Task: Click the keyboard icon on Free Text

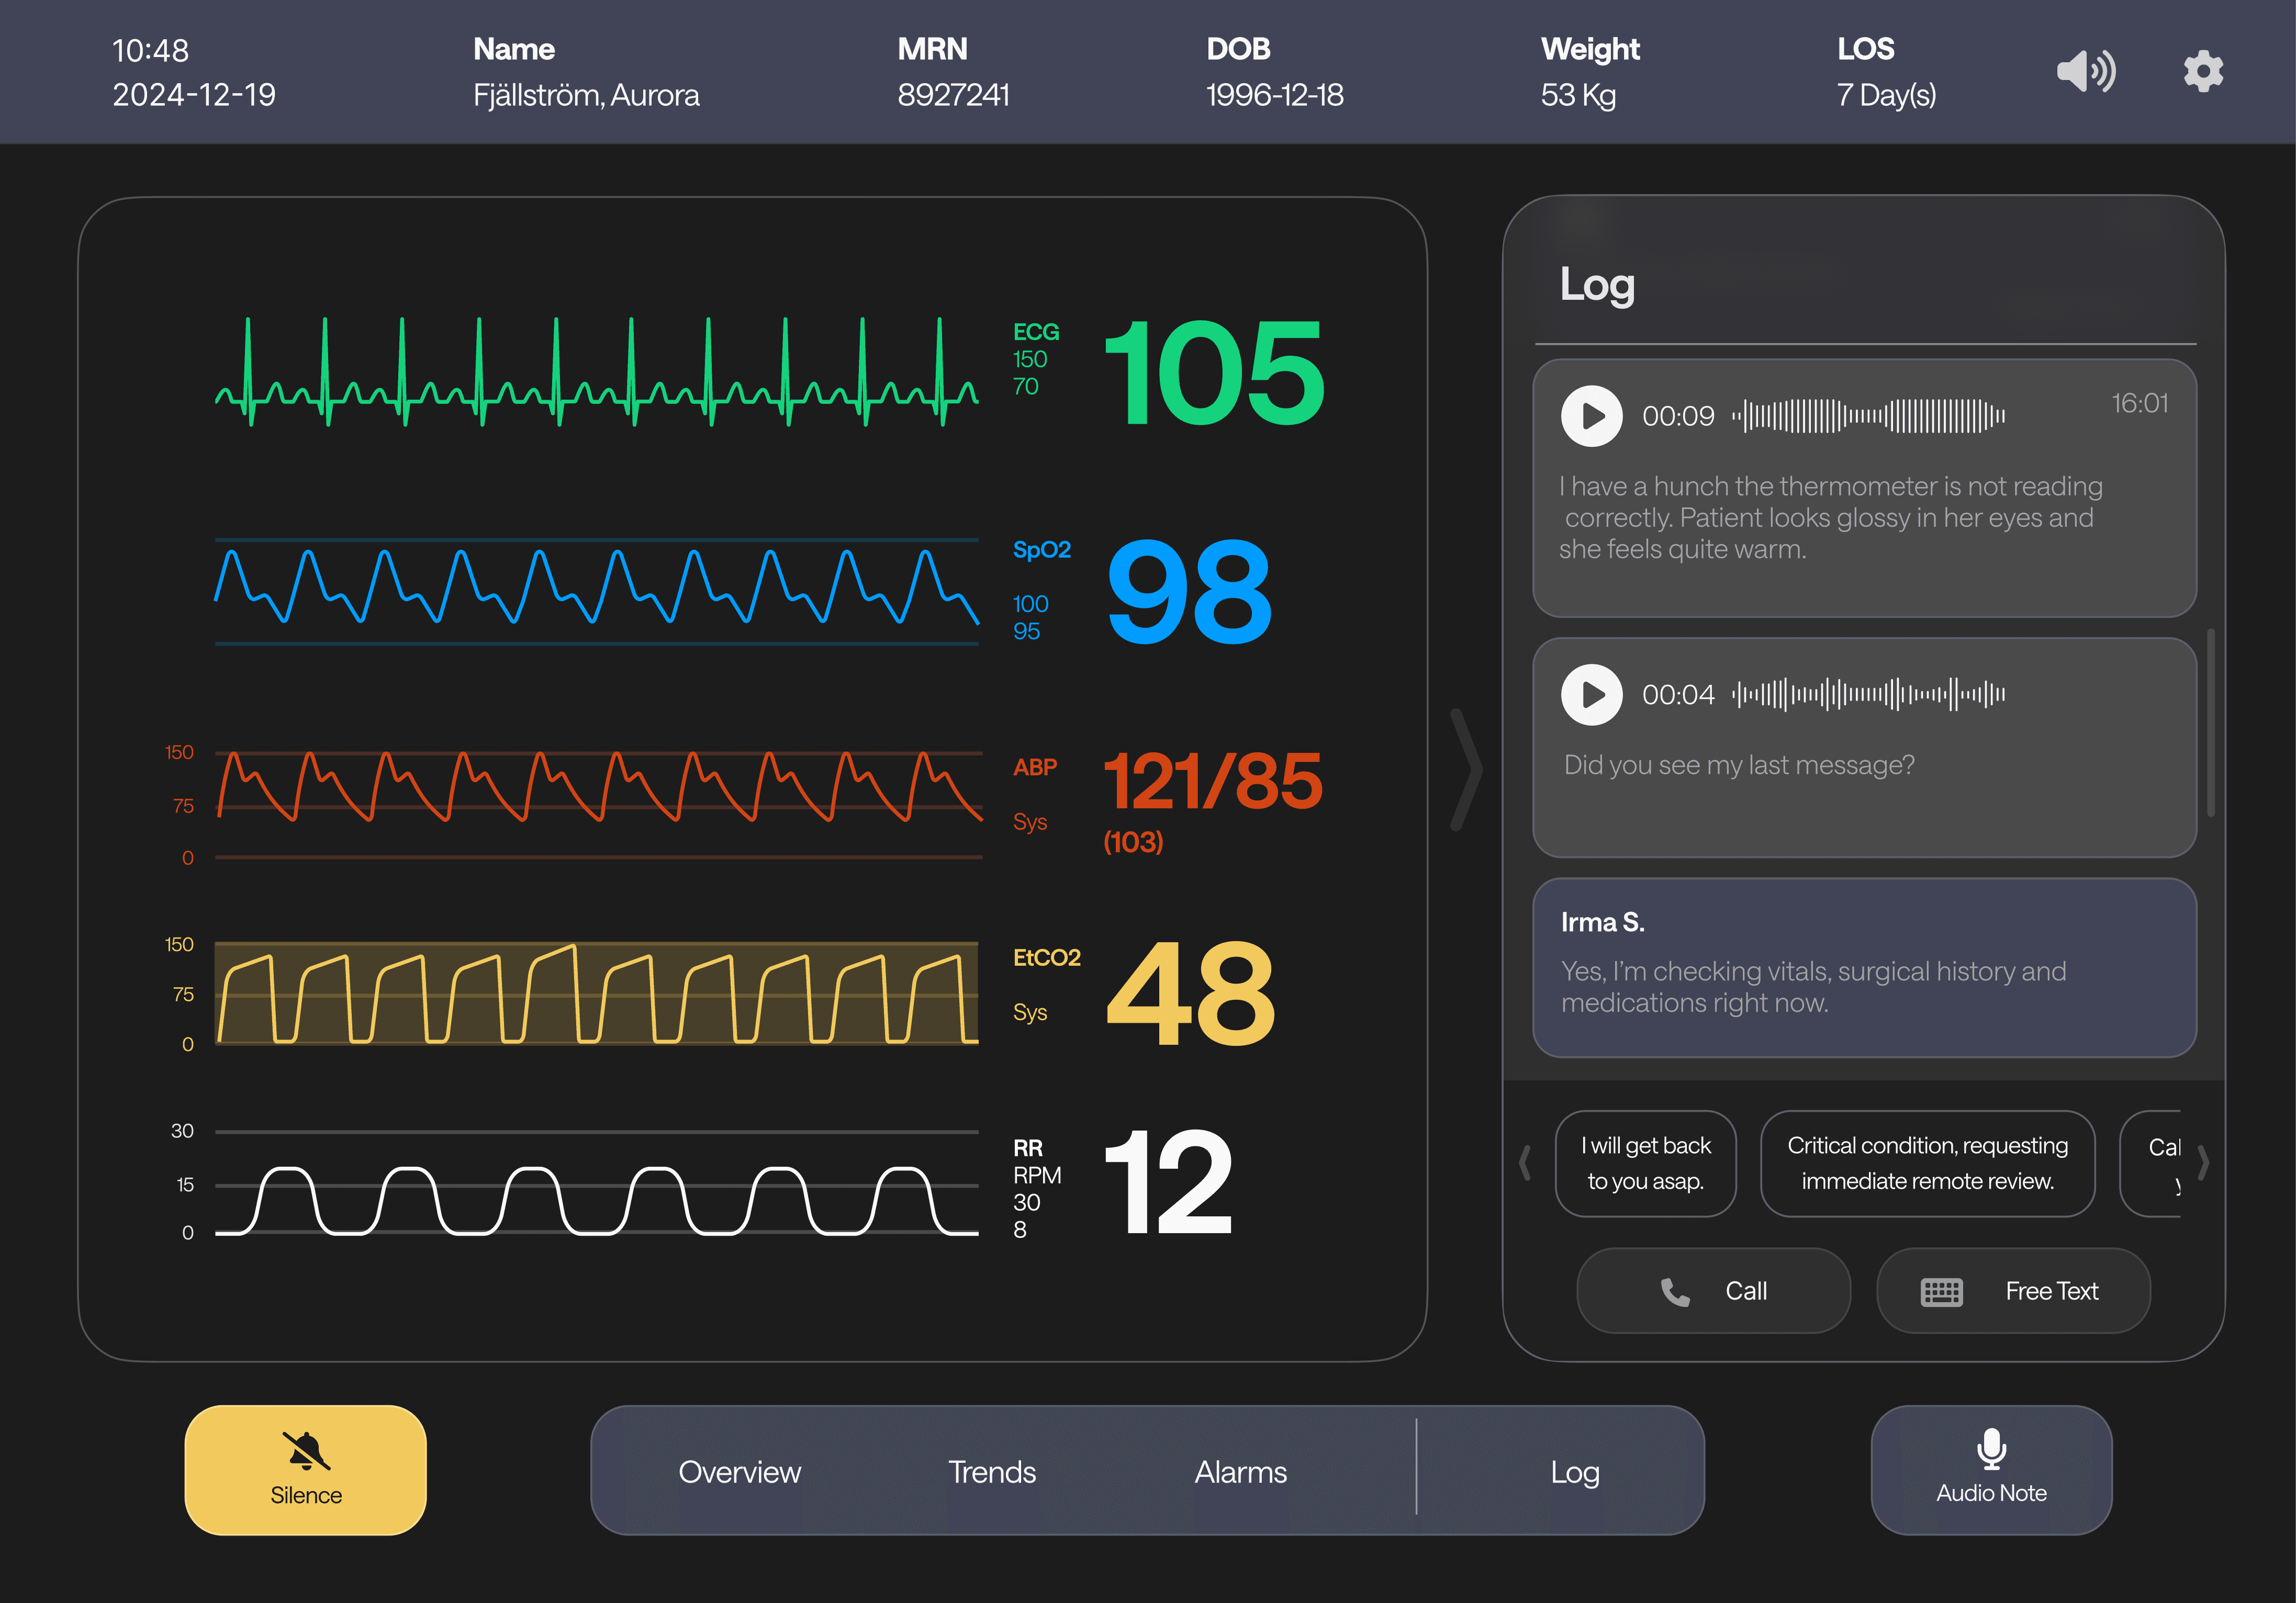Action: pyautogui.click(x=1941, y=1292)
